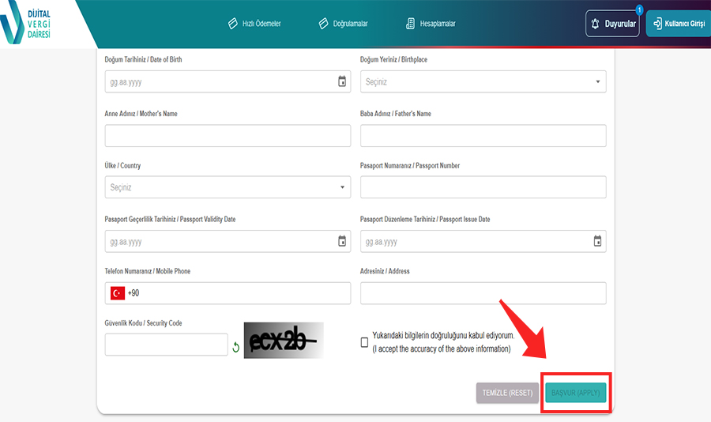Click the Kullanıcı Girişi login icon
Viewport: 711px width, 422px height.
click(x=657, y=24)
